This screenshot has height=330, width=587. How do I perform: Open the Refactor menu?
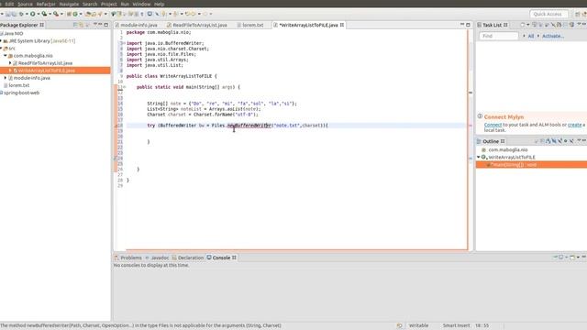[x=46, y=4]
